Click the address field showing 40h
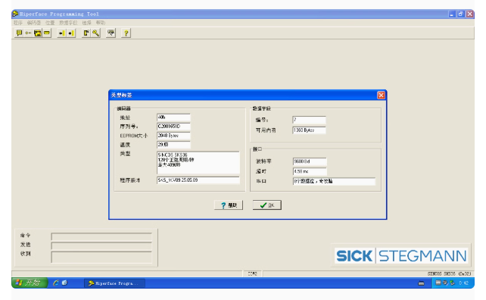The height and width of the screenshot is (300, 486). click(x=173, y=117)
